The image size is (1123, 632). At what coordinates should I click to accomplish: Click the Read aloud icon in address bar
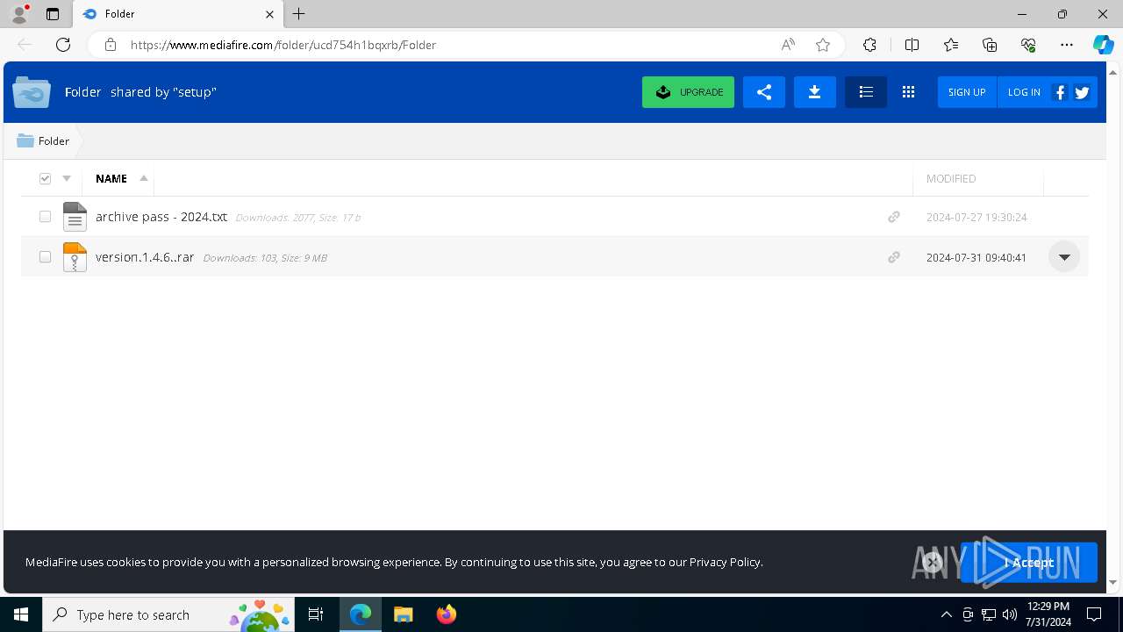point(788,45)
